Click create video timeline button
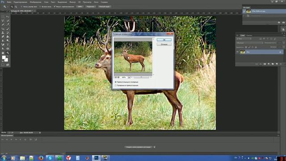Viewport: 286px width, 161px height. (139, 147)
